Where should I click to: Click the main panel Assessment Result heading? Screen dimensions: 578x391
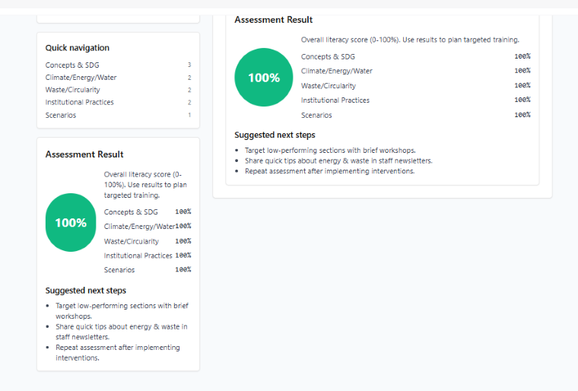coord(273,20)
